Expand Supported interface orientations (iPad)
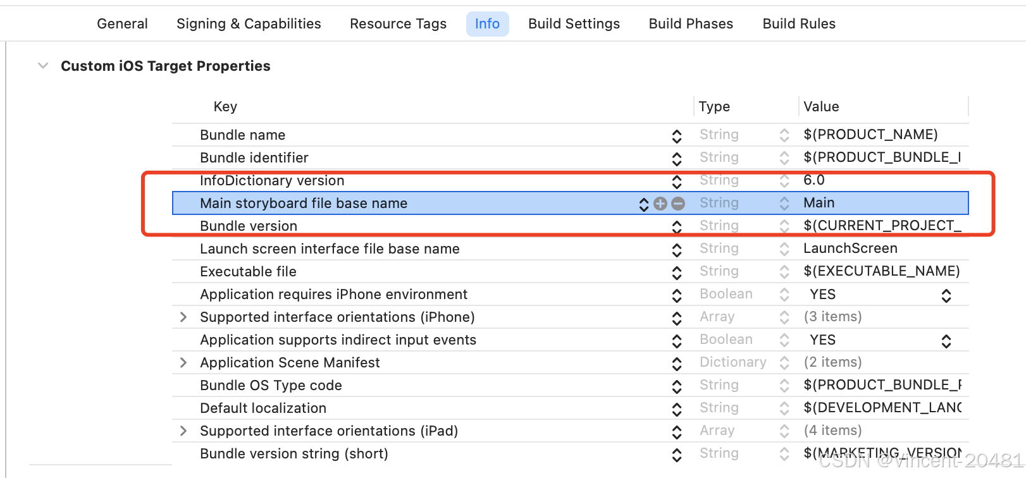The image size is (1026, 478). coord(183,431)
